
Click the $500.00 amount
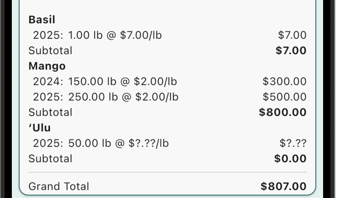(284, 97)
